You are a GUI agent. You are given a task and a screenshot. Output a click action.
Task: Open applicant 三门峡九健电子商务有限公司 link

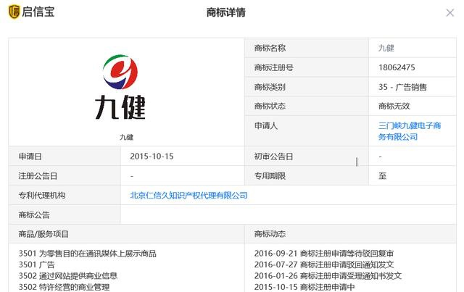(x=410, y=130)
